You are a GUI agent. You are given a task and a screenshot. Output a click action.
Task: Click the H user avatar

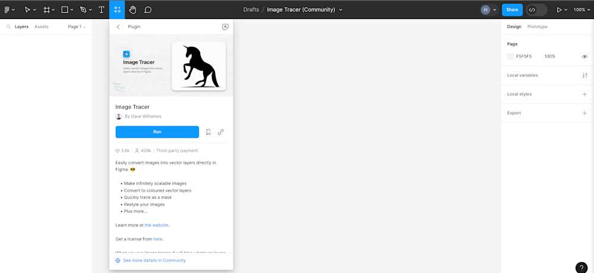(485, 10)
